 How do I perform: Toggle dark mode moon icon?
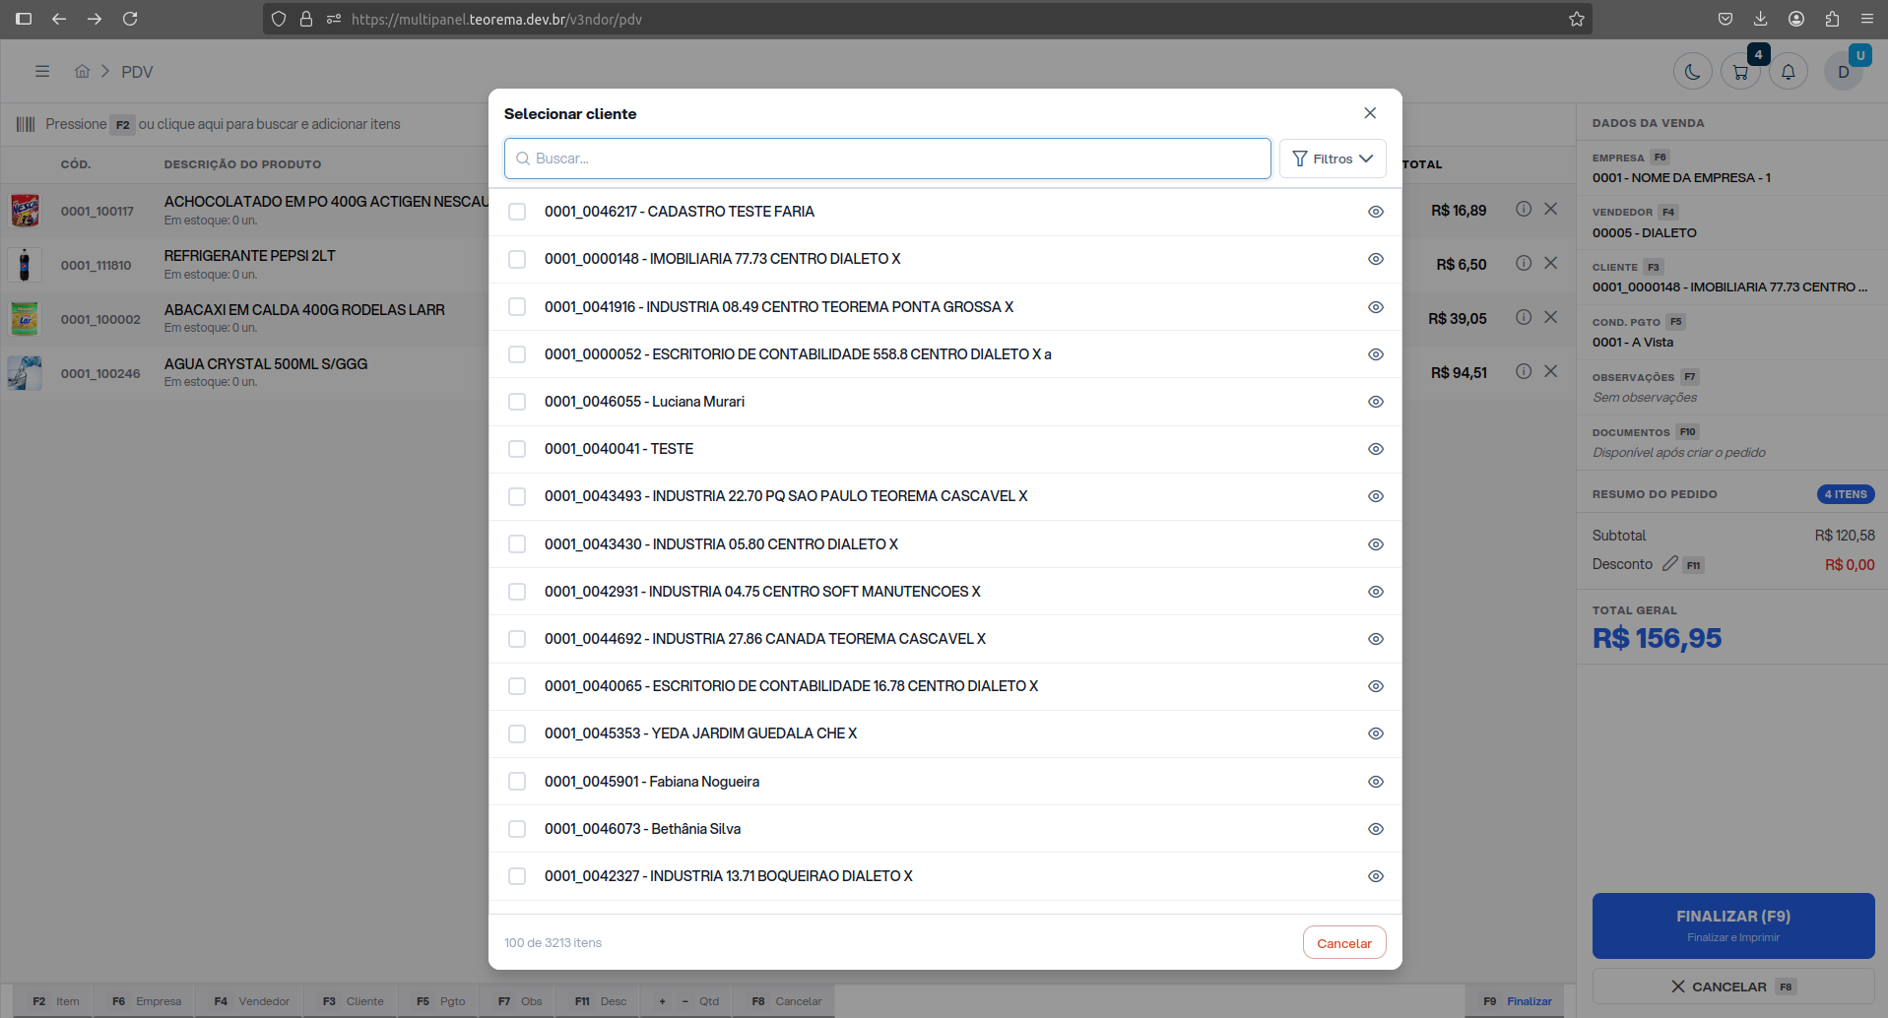coord(1692,72)
